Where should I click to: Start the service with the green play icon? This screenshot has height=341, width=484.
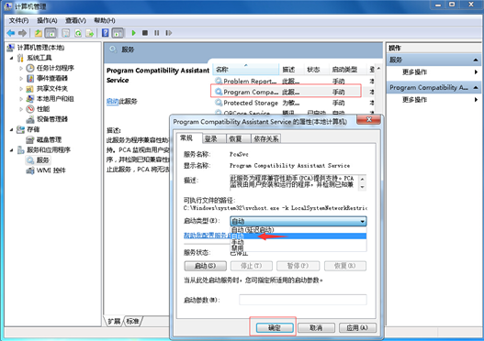coord(133,33)
